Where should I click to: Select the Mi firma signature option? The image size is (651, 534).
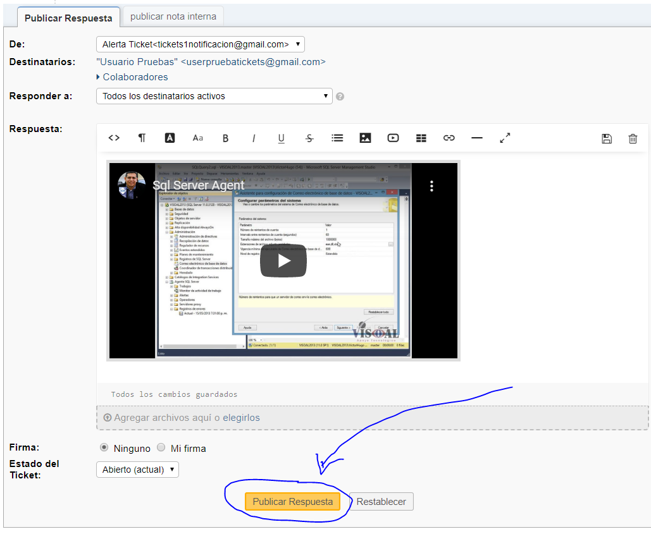pos(161,447)
